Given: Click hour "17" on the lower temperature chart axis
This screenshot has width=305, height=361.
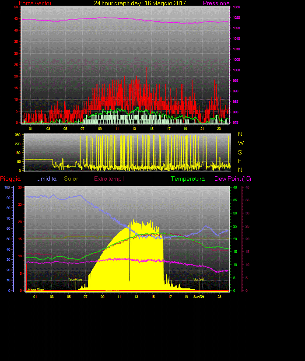Looking at the screenshot, I should (170, 297).
